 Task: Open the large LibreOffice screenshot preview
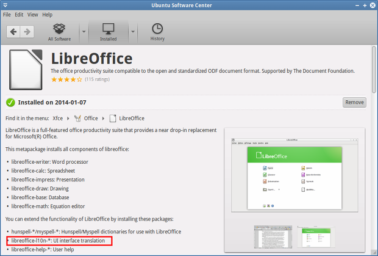294,175
